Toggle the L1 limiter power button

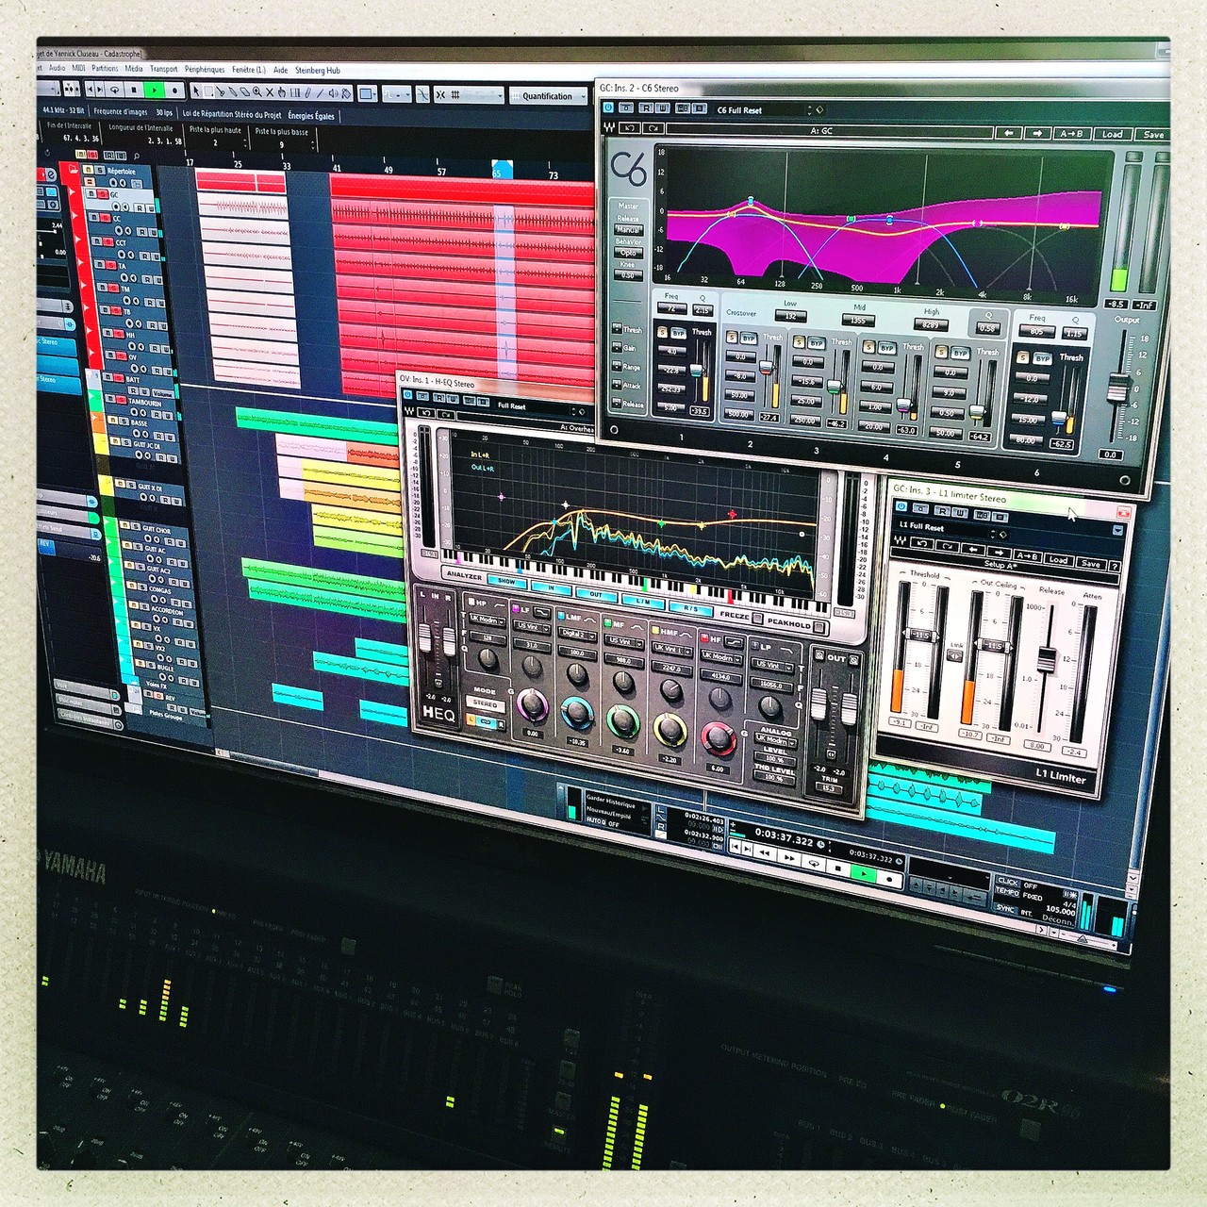[x=900, y=506]
